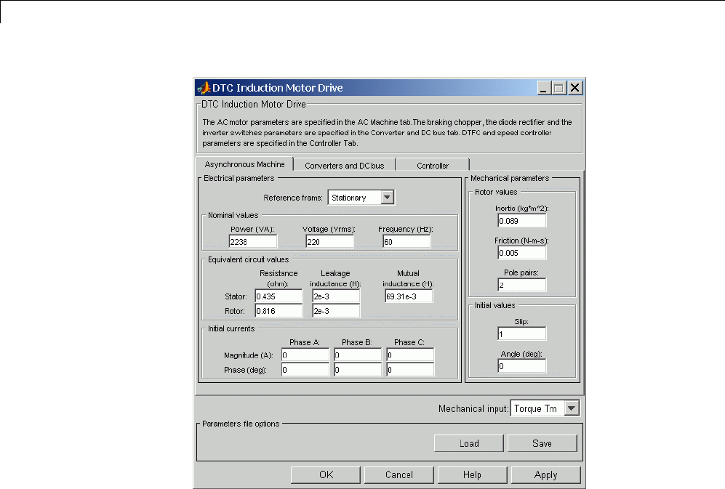
Task: Click the Slip initial value field
Action: [522, 334]
